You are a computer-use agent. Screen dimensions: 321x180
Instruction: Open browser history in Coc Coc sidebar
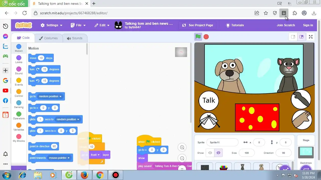6,26
